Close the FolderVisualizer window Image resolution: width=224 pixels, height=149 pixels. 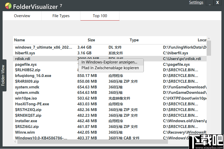(218, 3)
